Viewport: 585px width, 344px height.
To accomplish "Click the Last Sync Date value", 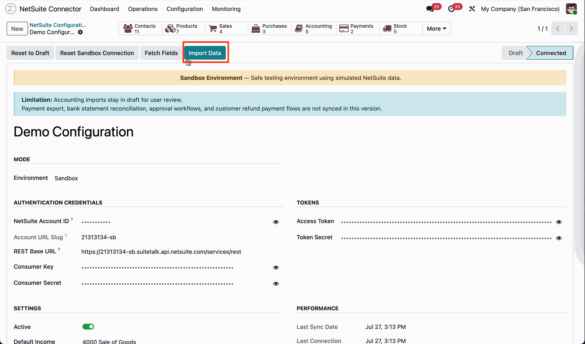I will (x=385, y=327).
